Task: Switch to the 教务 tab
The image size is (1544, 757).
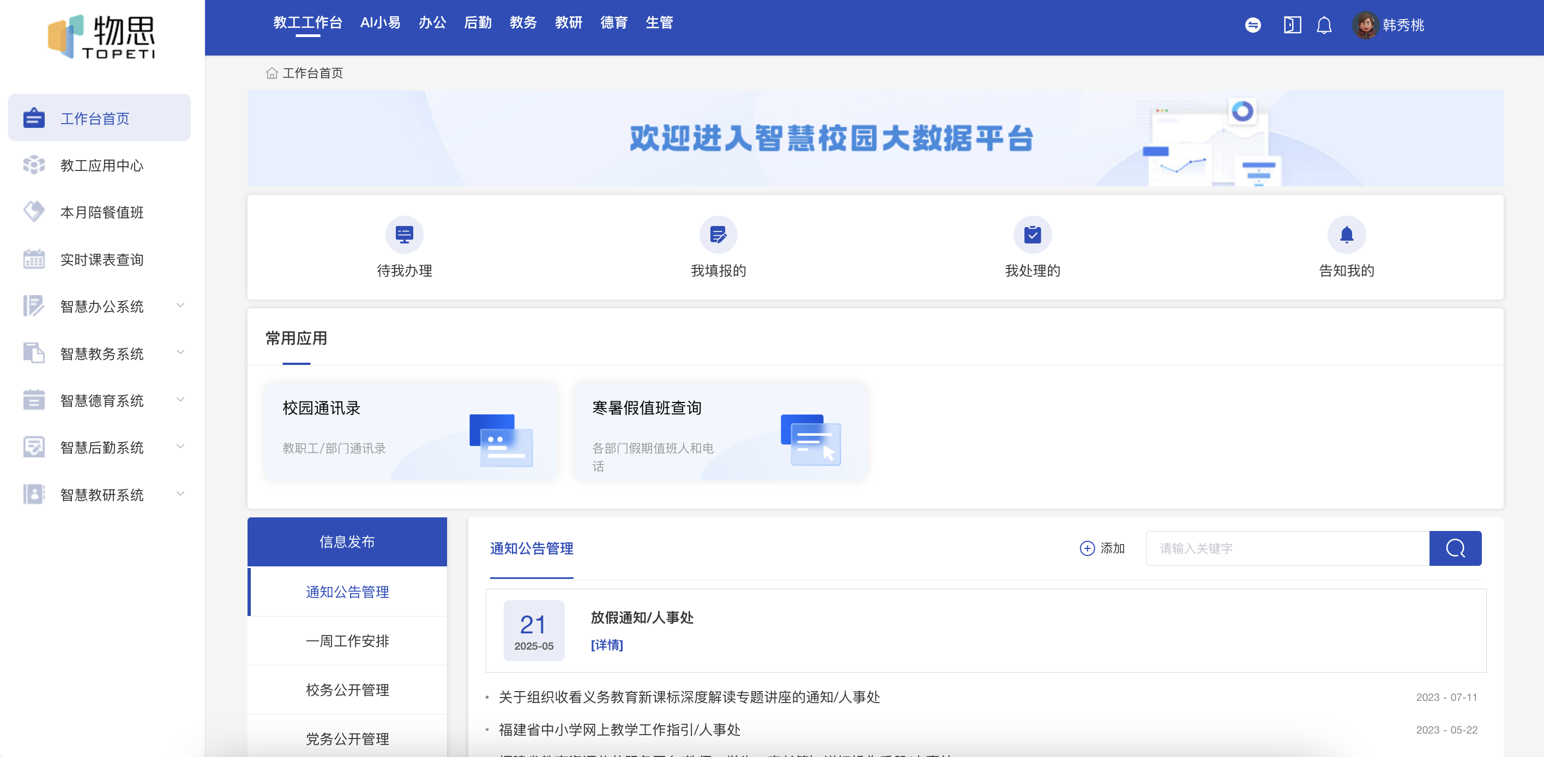Action: coord(522,23)
